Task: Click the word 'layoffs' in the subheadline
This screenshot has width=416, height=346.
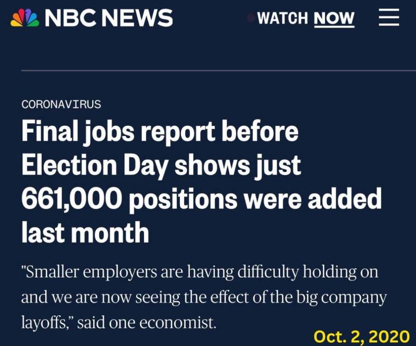Action: [42, 323]
